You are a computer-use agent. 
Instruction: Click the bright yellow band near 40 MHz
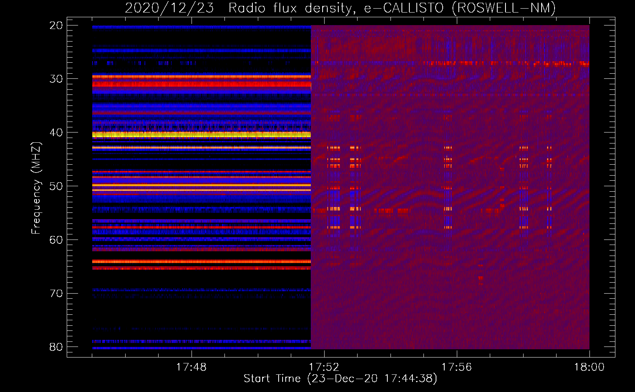coord(201,134)
